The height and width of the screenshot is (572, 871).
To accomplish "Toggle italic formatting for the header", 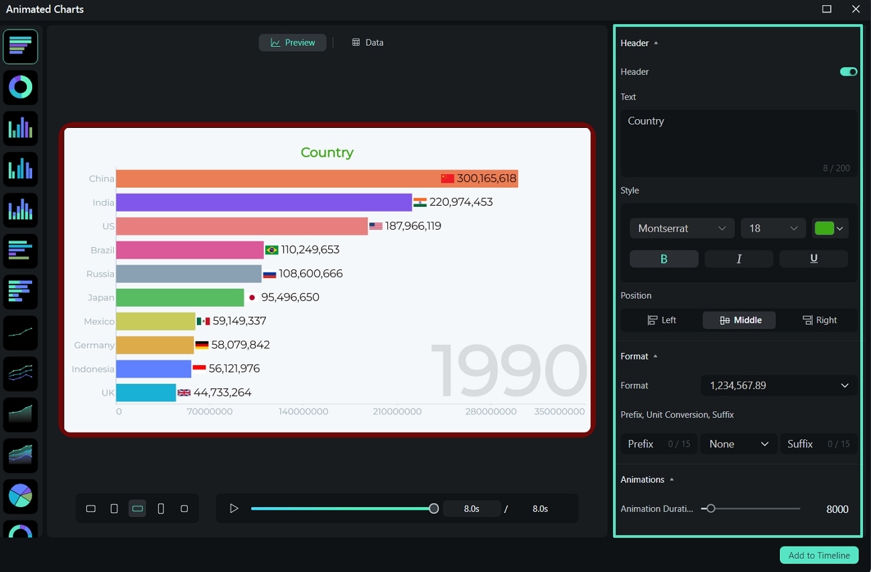I will pyautogui.click(x=738, y=259).
